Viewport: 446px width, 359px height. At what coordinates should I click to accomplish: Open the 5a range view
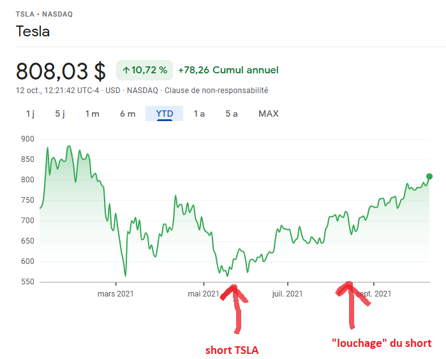(x=232, y=114)
